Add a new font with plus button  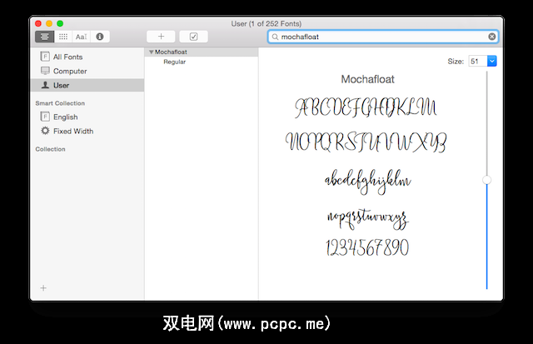[161, 37]
